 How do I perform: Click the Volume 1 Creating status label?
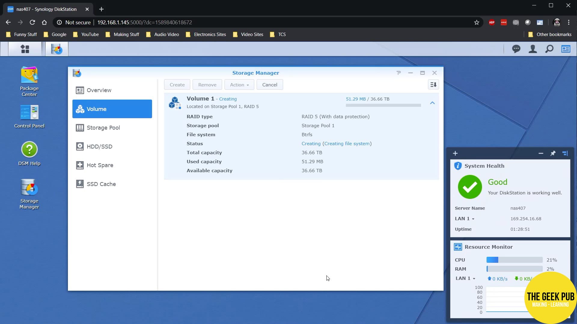228,99
